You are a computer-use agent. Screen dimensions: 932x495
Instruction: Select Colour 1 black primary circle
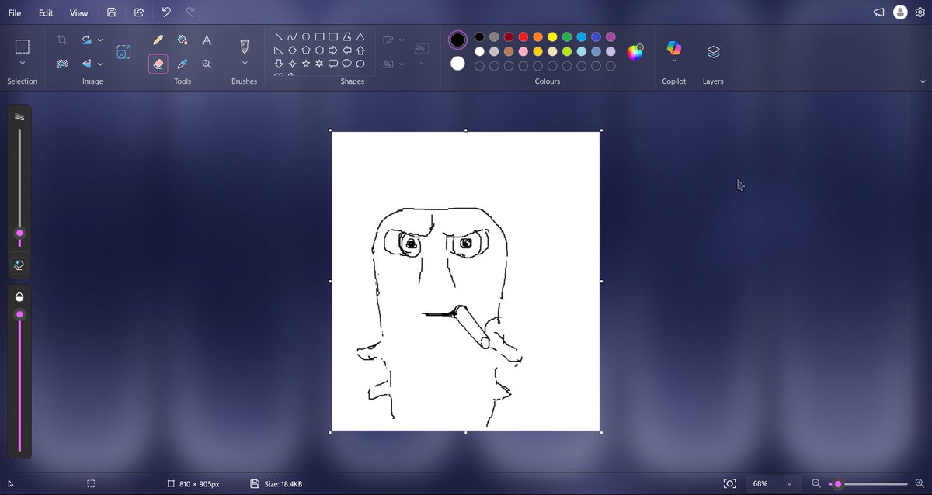coord(457,40)
